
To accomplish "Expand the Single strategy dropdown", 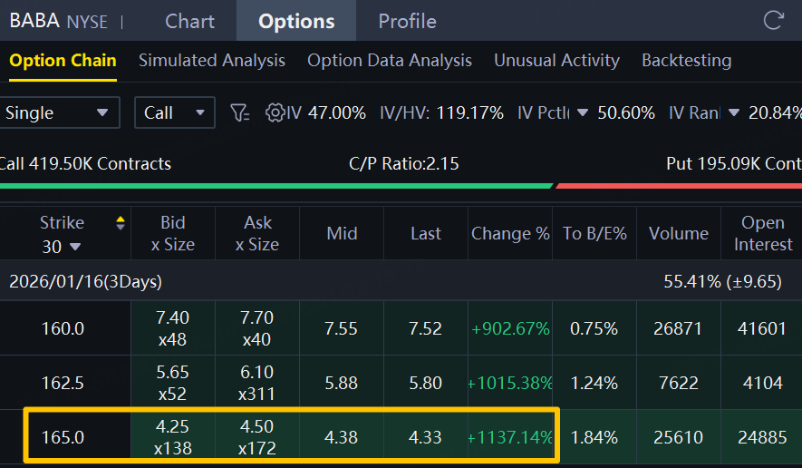I will tap(59, 112).
